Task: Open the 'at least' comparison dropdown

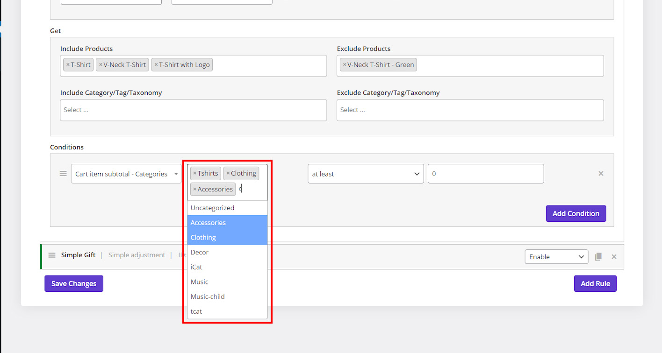Action: coord(366,174)
